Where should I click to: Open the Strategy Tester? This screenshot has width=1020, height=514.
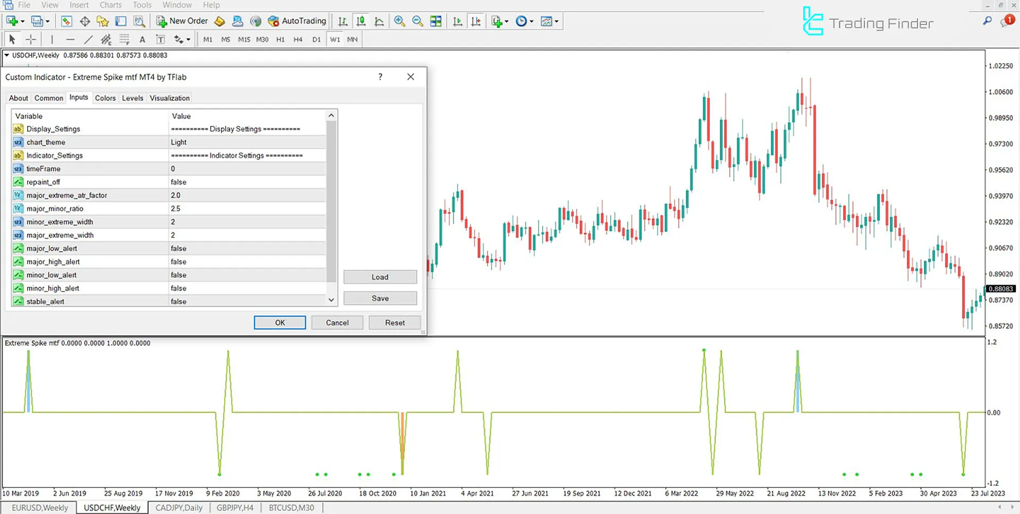(x=139, y=21)
